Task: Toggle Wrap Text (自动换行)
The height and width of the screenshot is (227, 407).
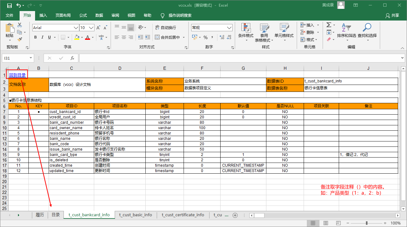Action: point(166,27)
